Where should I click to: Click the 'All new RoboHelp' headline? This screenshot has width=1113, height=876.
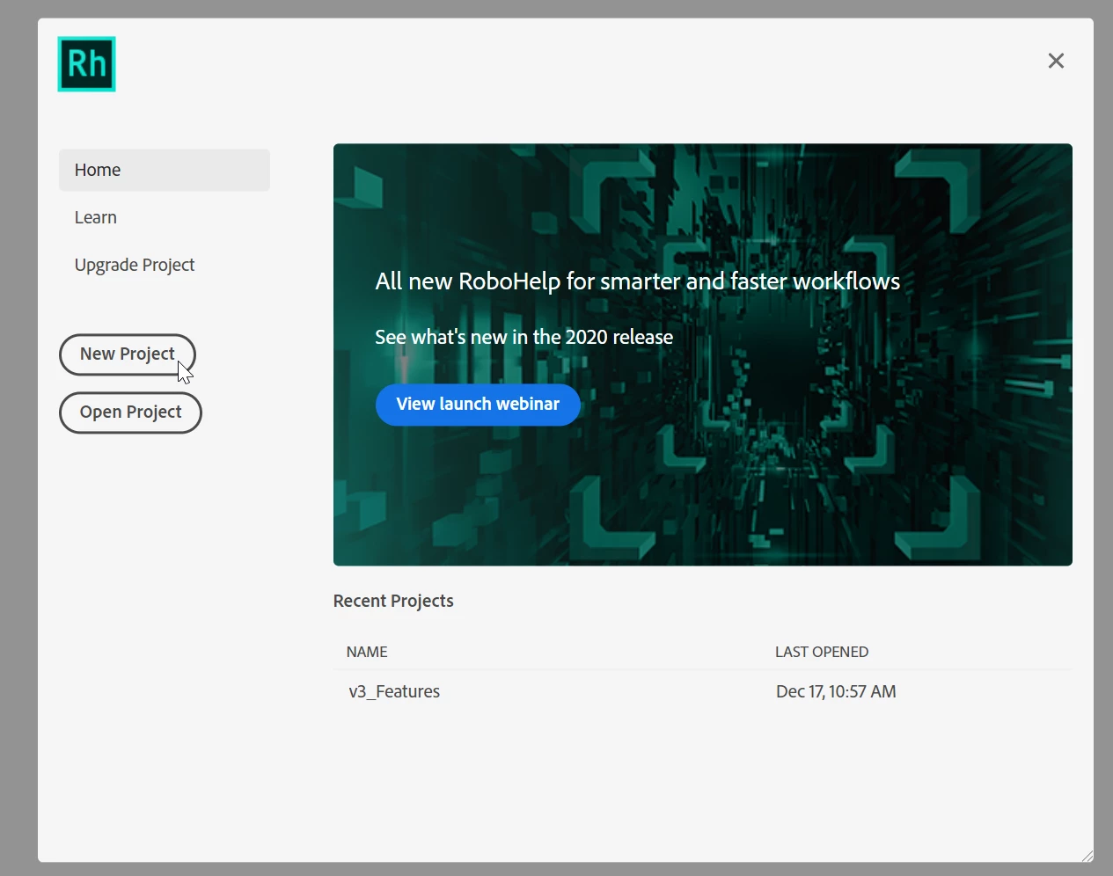(637, 281)
